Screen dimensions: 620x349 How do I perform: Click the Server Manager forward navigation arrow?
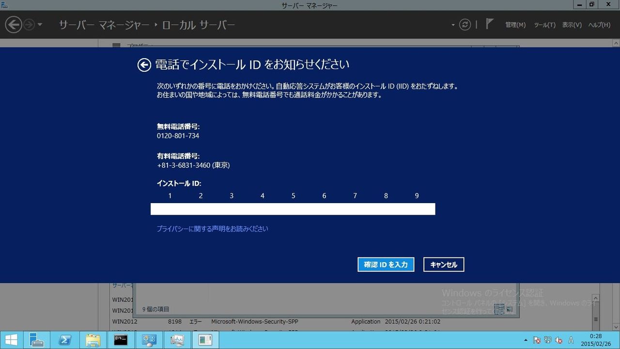29,25
